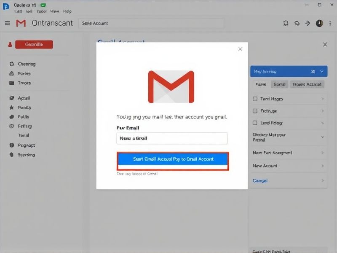
Task: Open the three-dot more options menu
Action: (330, 23)
